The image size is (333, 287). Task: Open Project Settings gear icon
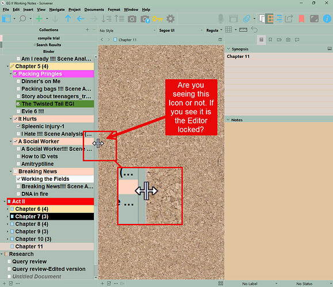coord(171,19)
